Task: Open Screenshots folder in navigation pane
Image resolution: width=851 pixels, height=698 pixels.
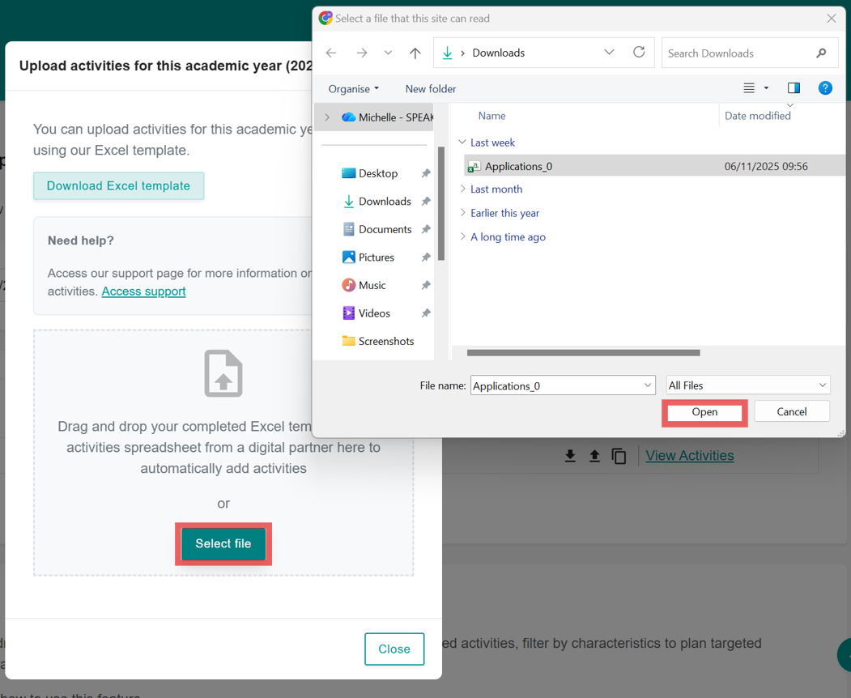Action: (378, 341)
